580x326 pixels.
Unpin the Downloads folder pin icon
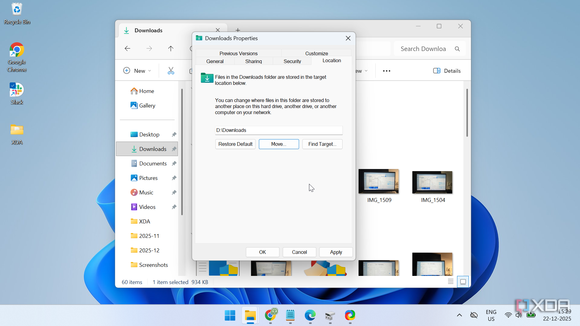(x=174, y=149)
